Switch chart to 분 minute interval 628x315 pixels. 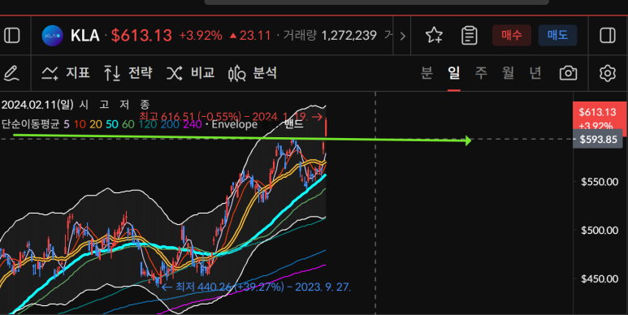click(427, 73)
